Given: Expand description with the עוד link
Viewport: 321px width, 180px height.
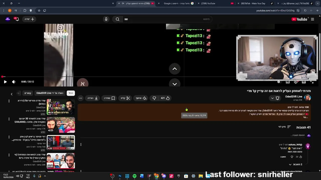Looking at the screenshot, I should [x=305, y=117].
